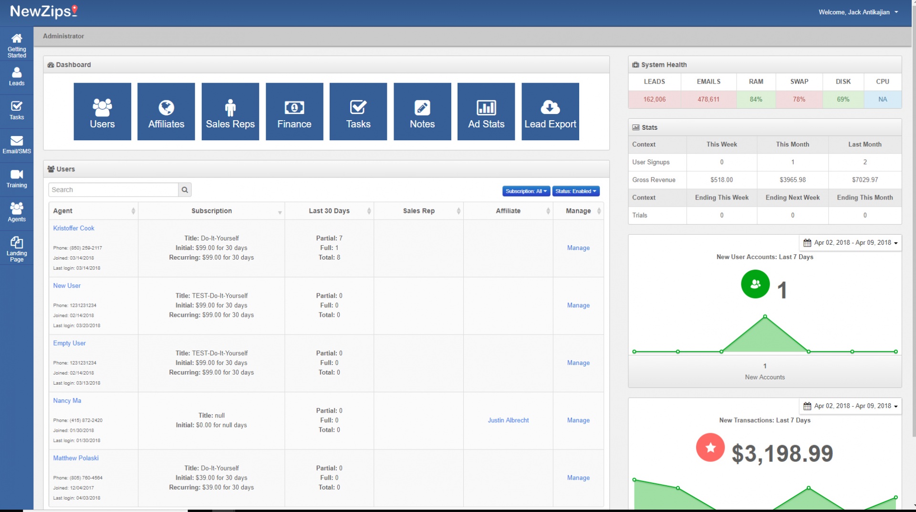Click Manage for New User row

pos(578,305)
